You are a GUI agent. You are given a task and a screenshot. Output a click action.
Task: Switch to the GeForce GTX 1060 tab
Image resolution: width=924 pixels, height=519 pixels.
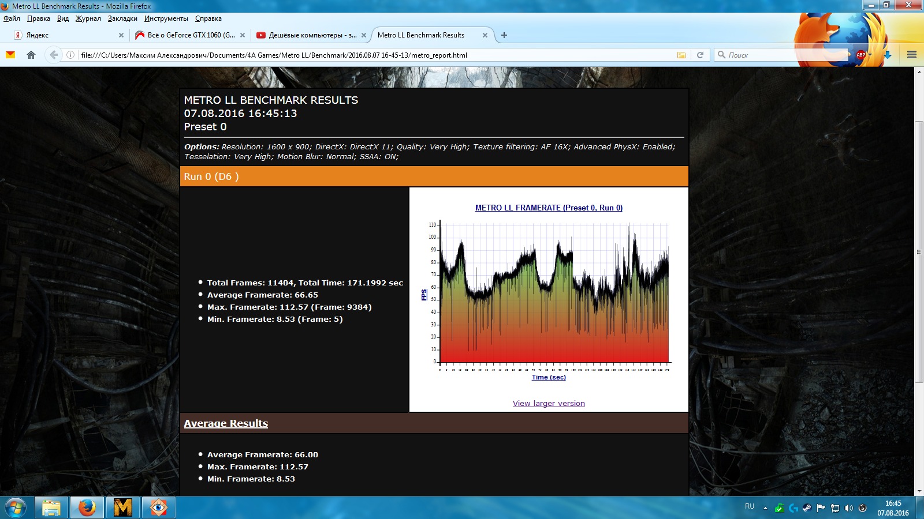point(190,35)
